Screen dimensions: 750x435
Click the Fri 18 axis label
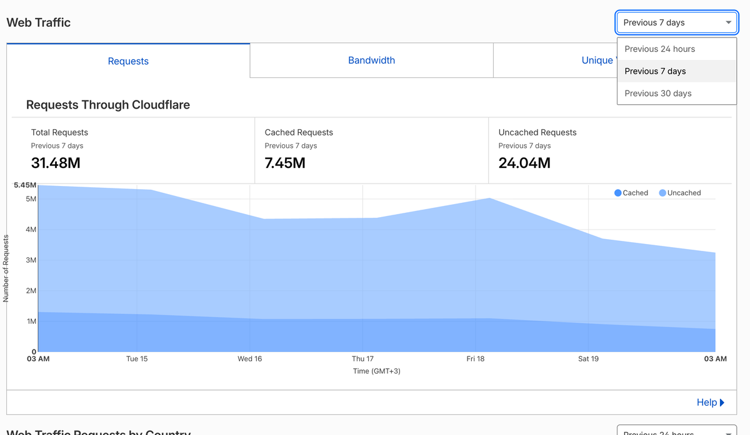[x=475, y=359]
